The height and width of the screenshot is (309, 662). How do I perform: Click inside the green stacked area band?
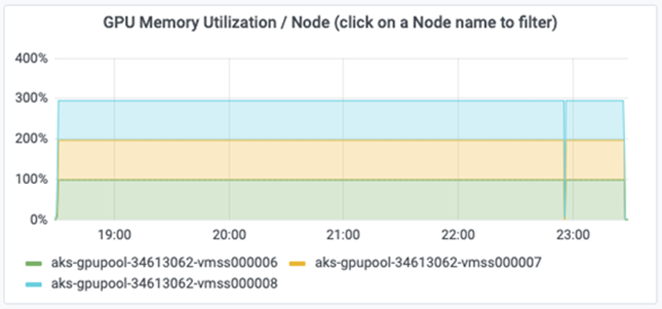[x=310, y=200]
